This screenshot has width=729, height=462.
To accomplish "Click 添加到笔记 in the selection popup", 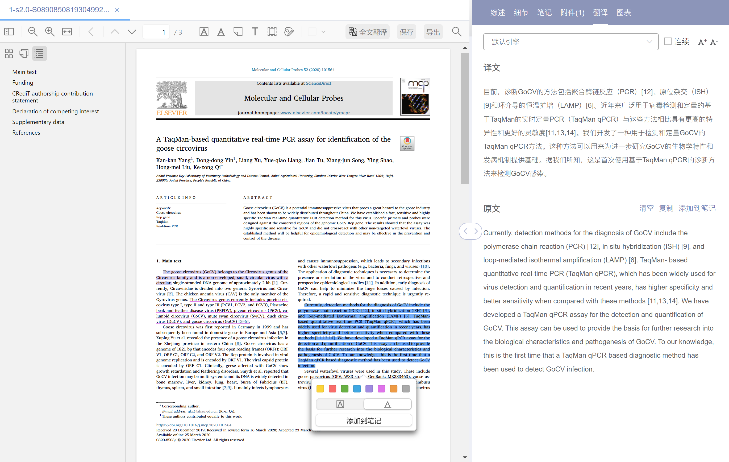I will coord(364,420).
